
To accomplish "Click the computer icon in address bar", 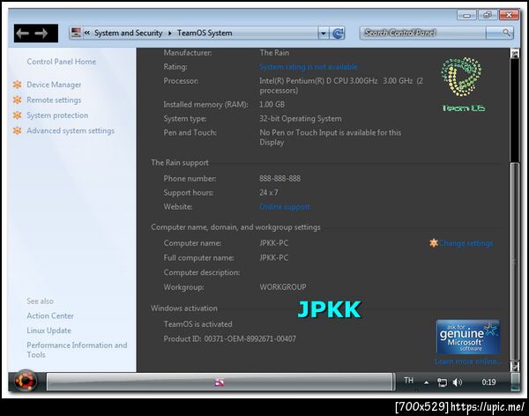I will tap(76, 33).
